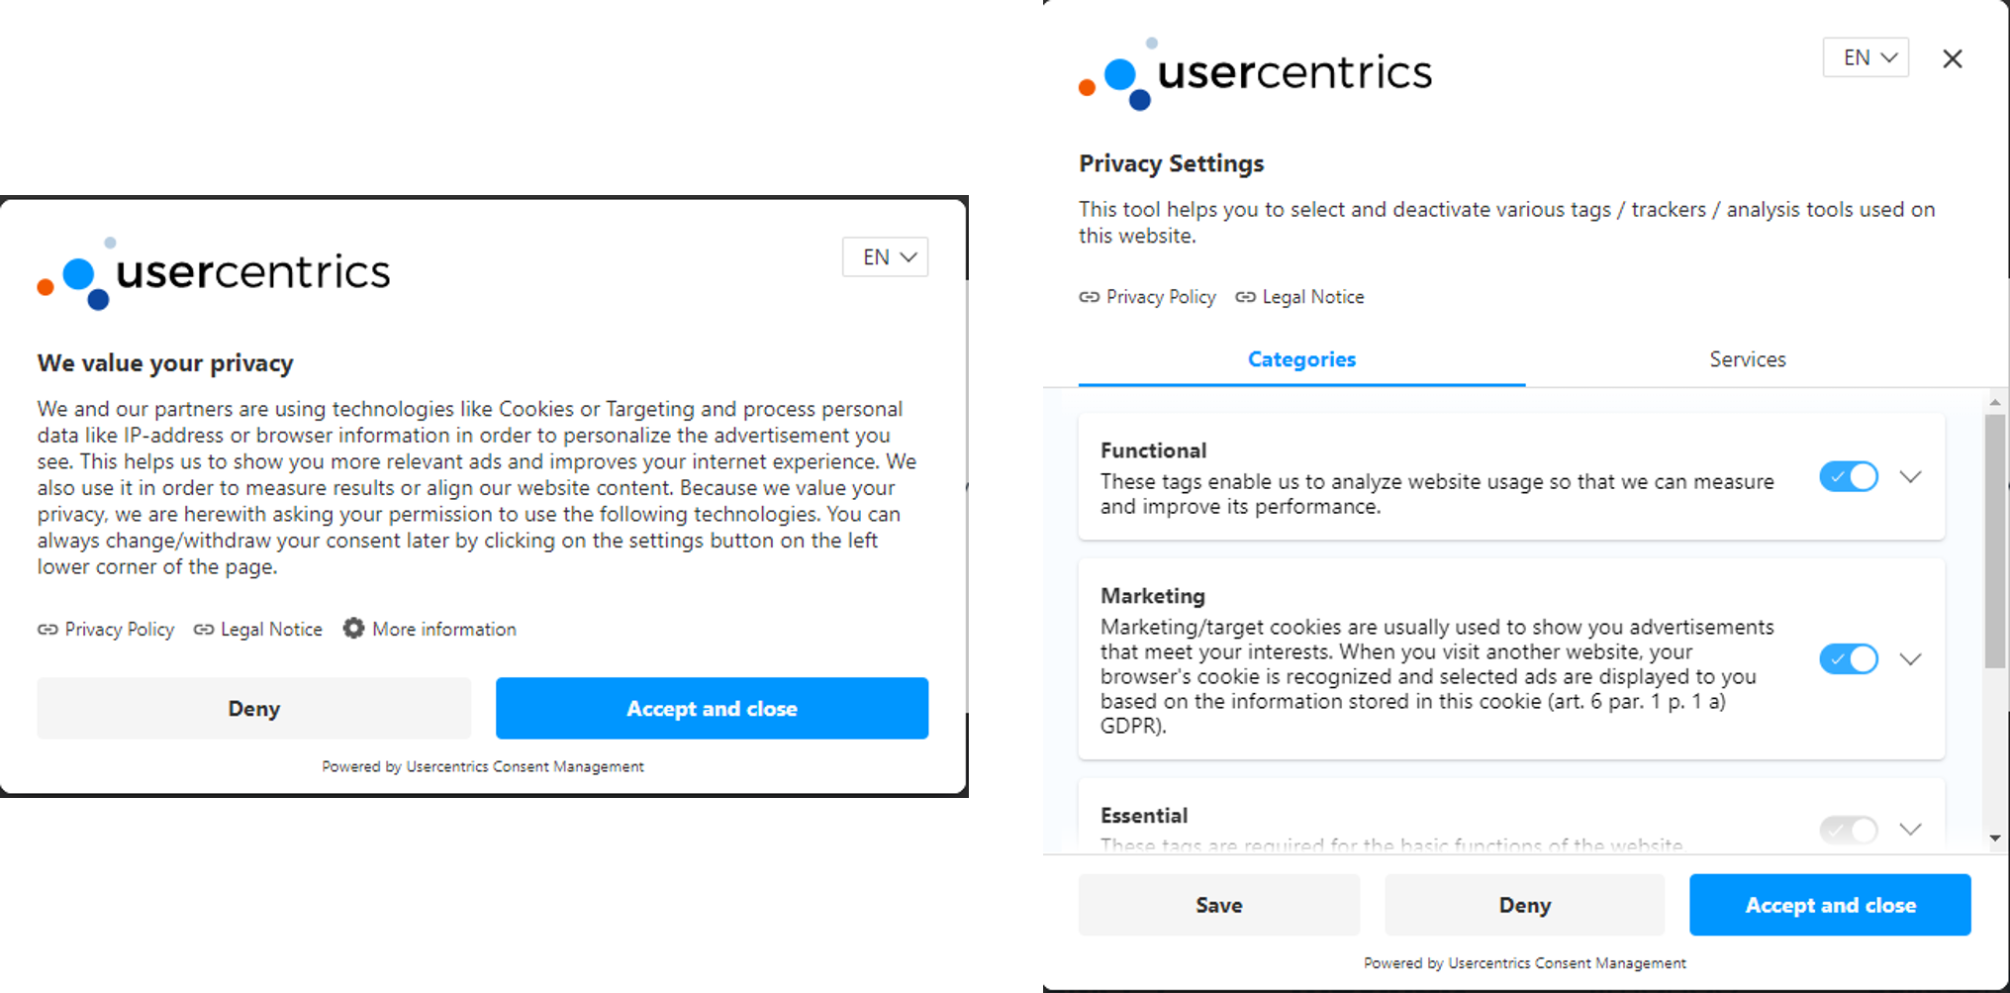
Task: Click the gear icon beside More information
Action: pyautogui.click(x=353, y=629)
